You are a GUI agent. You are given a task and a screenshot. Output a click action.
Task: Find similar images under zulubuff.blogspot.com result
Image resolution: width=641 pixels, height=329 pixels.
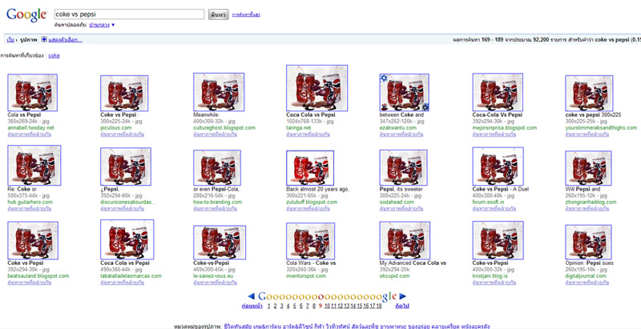click(308, 209)
